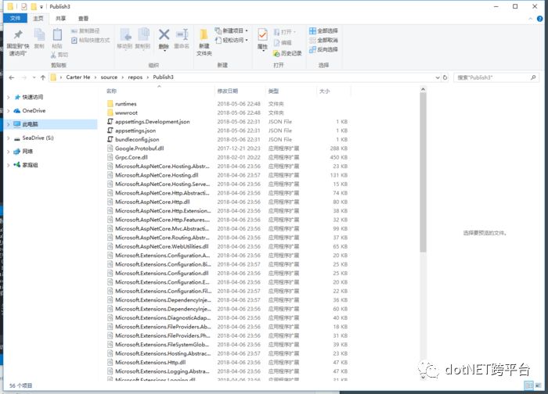The width and height of the screenshot is (548, 394).
Task: Select the bundleconfig.json file
Action: (x=137, y=140)
